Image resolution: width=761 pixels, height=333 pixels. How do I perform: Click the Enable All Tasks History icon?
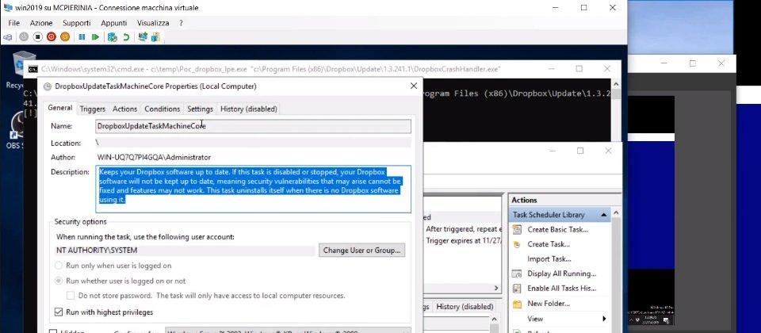tap(518, 289)
